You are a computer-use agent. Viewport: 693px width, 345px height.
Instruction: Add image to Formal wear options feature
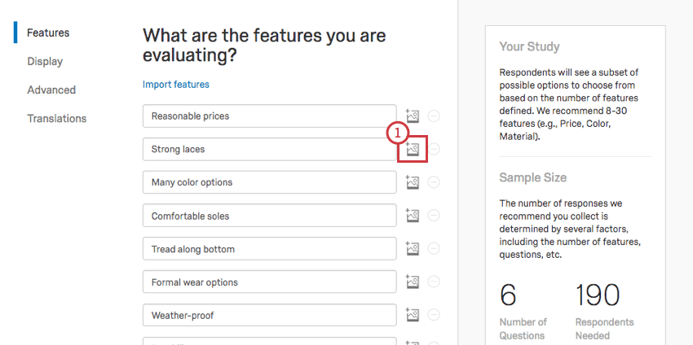point(413,282)
